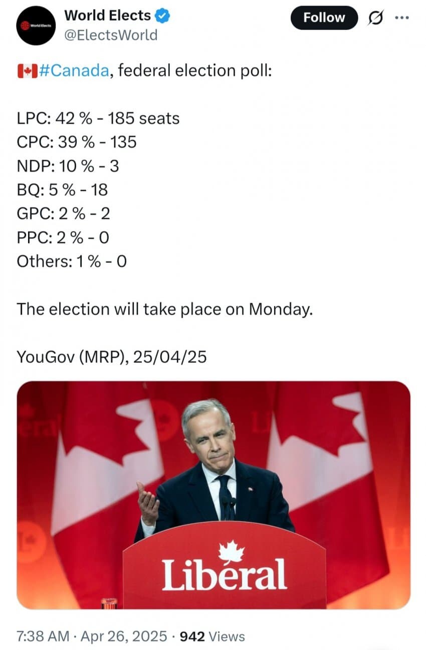Click the Canada flag emoji

pos(27,71)
